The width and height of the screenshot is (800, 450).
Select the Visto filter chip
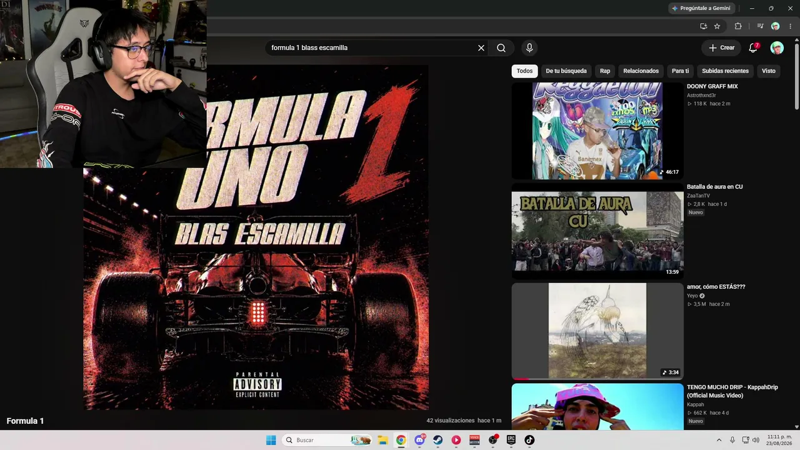tap(769, 71)
